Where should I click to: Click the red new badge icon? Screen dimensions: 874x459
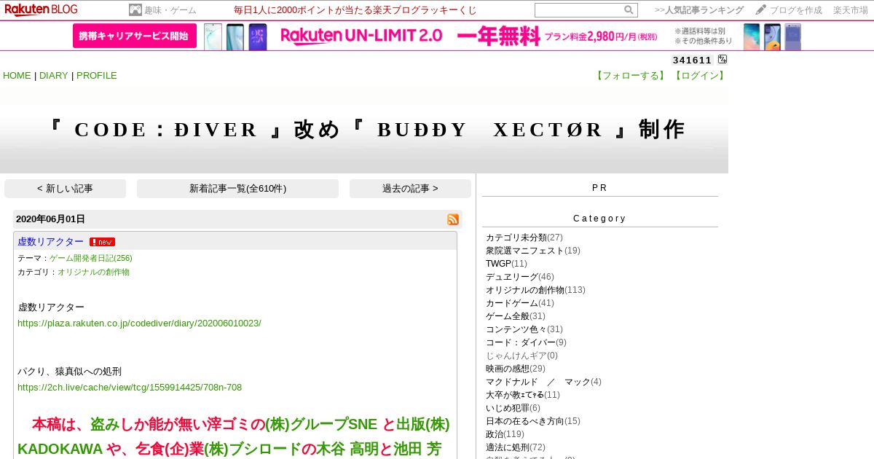pos(102,242)
